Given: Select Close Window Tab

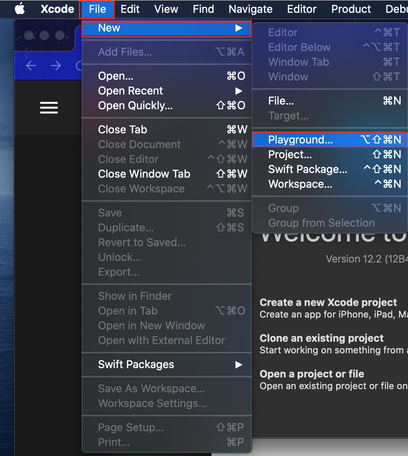Looking at the screenshot, I should (167, 174).
